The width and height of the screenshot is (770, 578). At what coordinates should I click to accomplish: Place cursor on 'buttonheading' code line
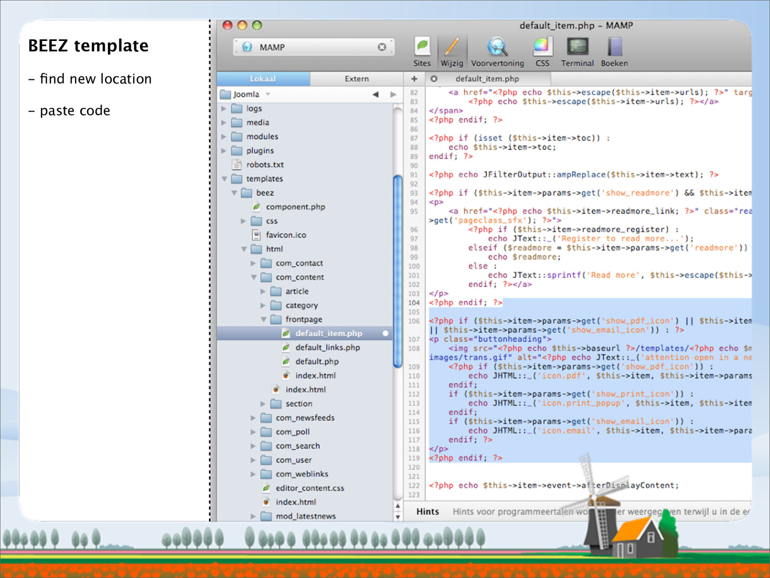pyautogui.click(x=490, y=339)
